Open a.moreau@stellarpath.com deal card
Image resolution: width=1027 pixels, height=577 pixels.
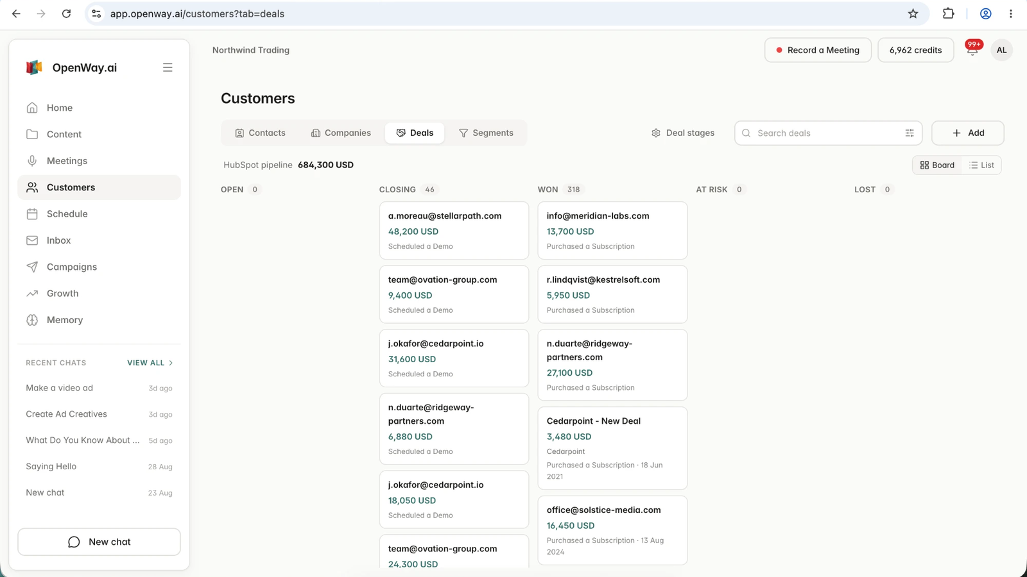click(454, 231)
